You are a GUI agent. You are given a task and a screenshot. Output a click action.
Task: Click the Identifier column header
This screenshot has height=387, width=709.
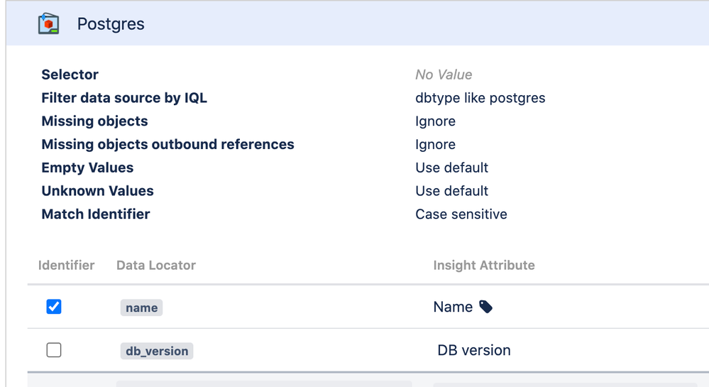coord(66,266)
